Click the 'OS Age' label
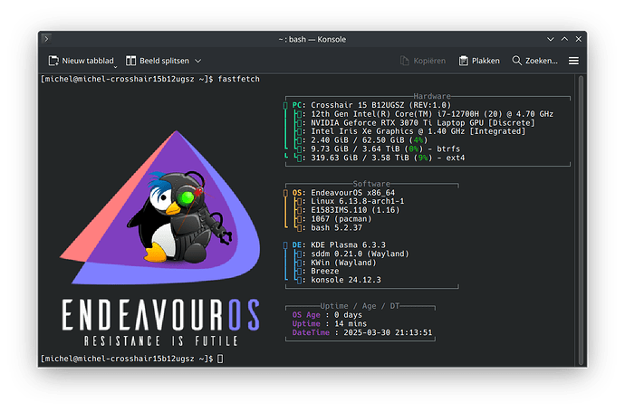 coord(306,315)
